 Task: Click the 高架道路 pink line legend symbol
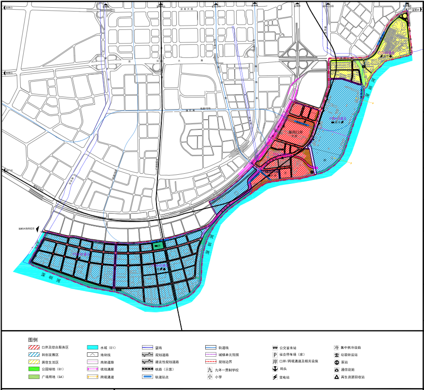93,362
